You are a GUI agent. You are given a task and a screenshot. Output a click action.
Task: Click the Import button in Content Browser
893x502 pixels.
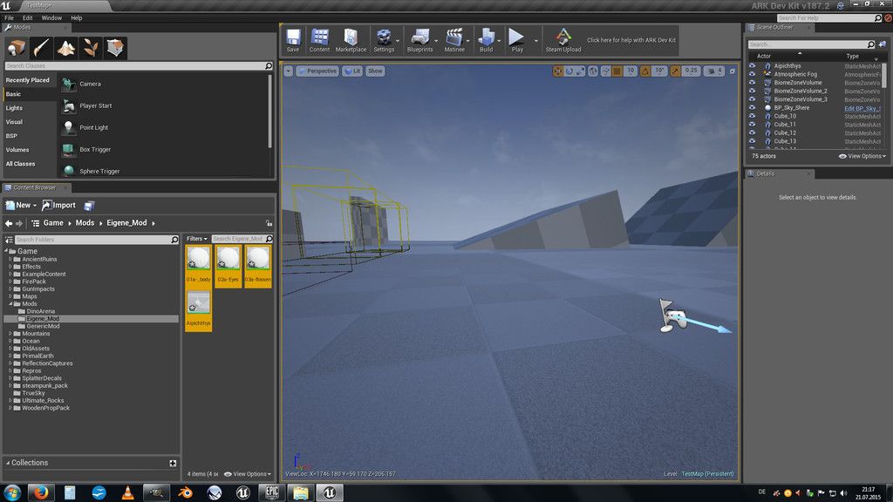59,206
